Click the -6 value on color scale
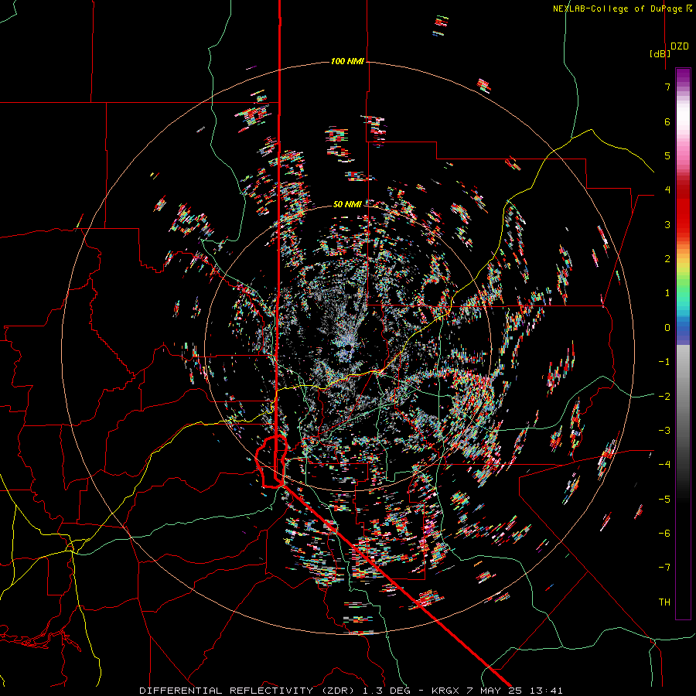 (x=664, y=534)
